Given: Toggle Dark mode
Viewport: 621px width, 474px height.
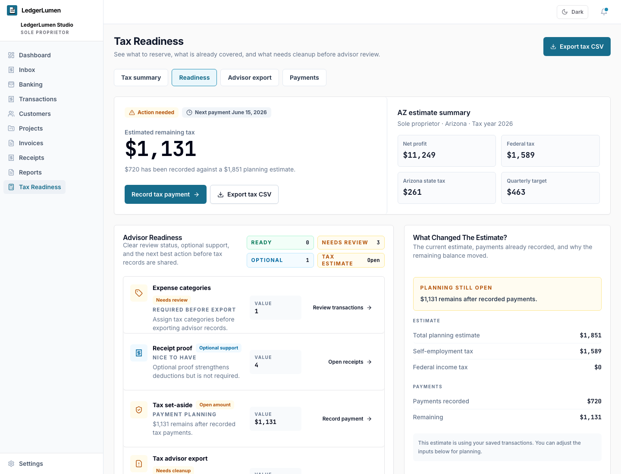Looking at the screenshot, I should point(572,12).
